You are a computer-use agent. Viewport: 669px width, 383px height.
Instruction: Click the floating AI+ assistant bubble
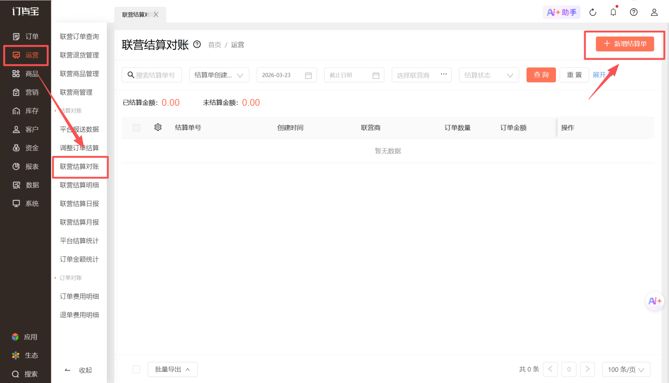(655, 301)
